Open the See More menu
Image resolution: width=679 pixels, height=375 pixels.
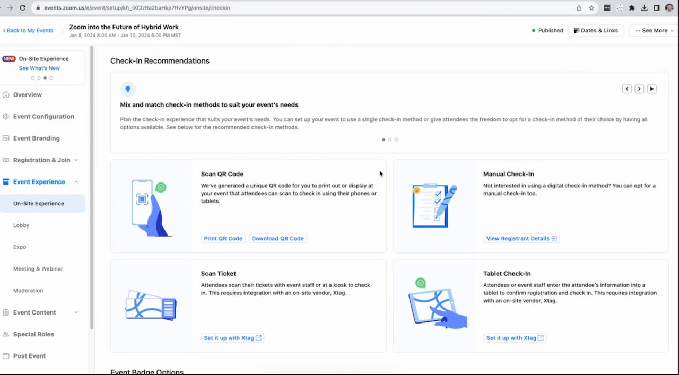653,30
